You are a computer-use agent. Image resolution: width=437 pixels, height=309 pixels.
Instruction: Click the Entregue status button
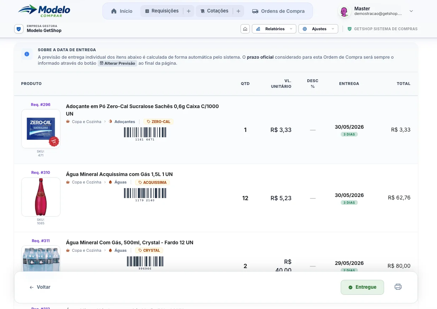362,287
